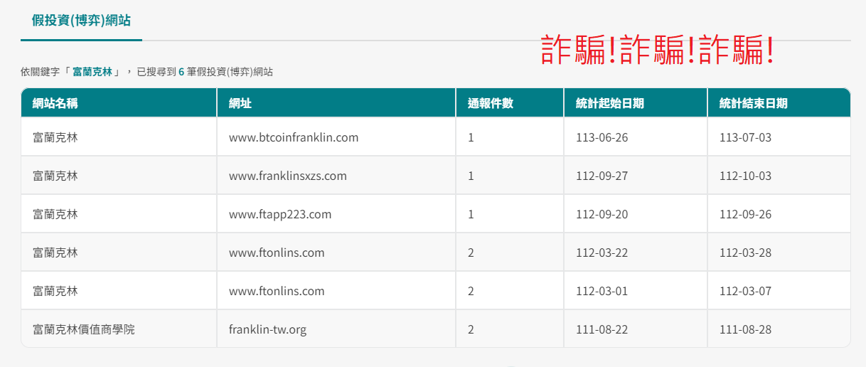Select the www.franklinsxzs.com address
The height and width of the screenshot is (367, 866).
[x=288, y=176]
